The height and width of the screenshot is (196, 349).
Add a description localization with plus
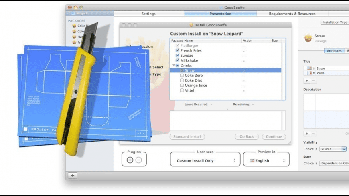pyautogui.click(x=307, y=134)
